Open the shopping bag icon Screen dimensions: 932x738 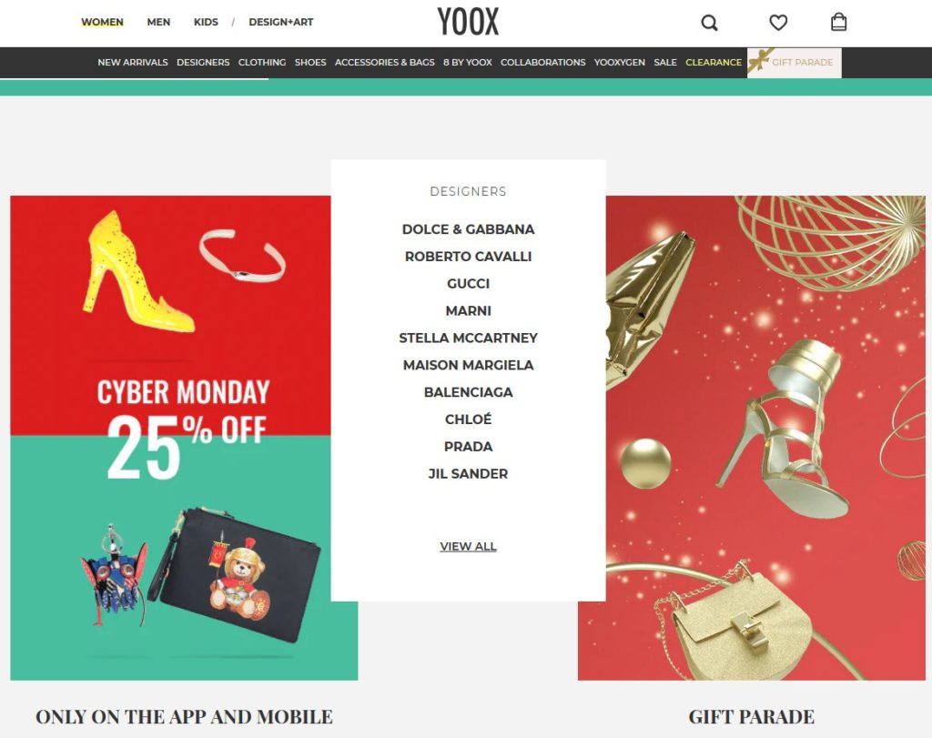[838, 22]
